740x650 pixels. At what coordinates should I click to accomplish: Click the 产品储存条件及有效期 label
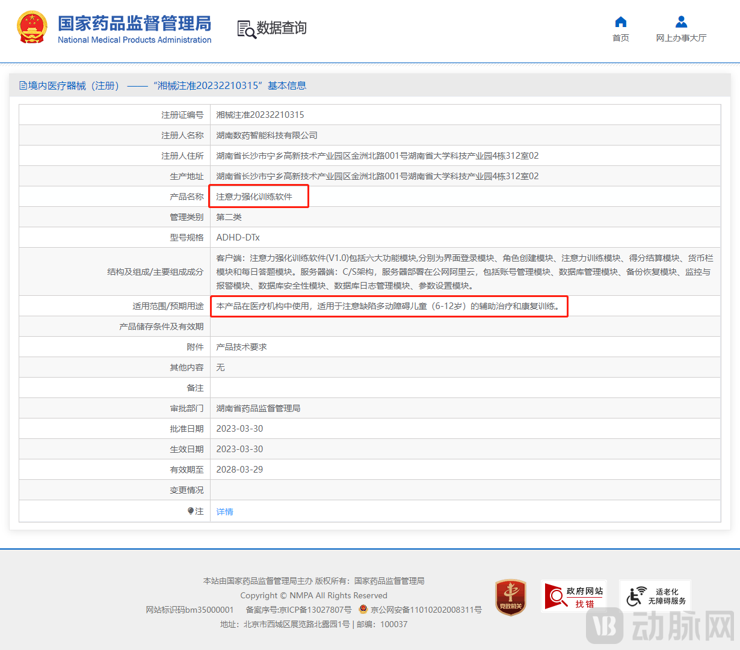point(161,327)
